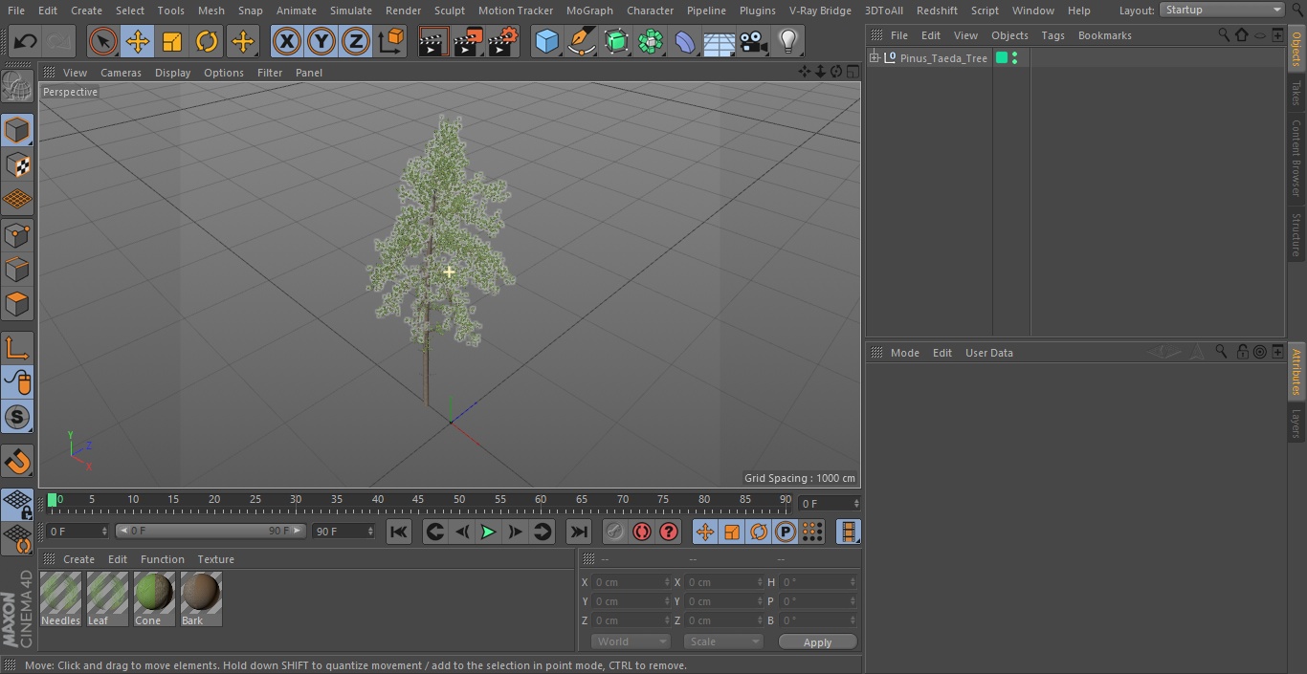
Task: Add a camera object
Action: (x=754, y=41)
